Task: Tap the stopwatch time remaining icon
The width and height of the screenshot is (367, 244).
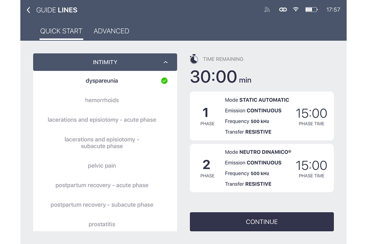Action: click(x=194, y=59)
